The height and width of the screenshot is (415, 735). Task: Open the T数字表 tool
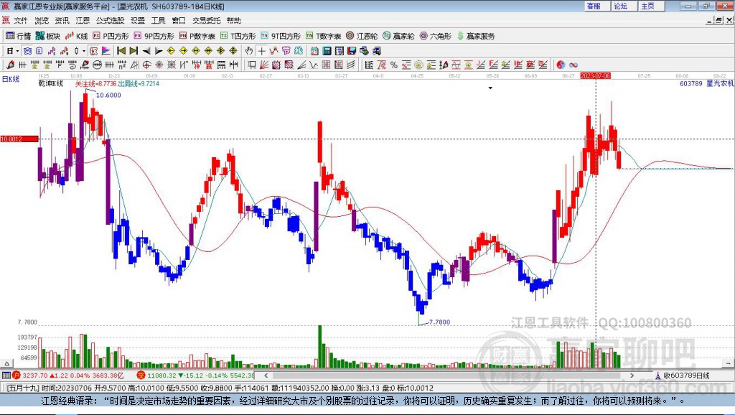pyautogui.click(x=324, y=36)
